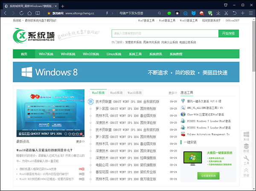Click the skin shirt icon in title bar

coord(226,5)
